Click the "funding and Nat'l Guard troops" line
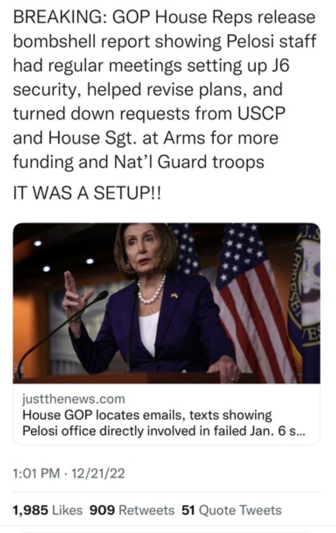 point(138,162)
